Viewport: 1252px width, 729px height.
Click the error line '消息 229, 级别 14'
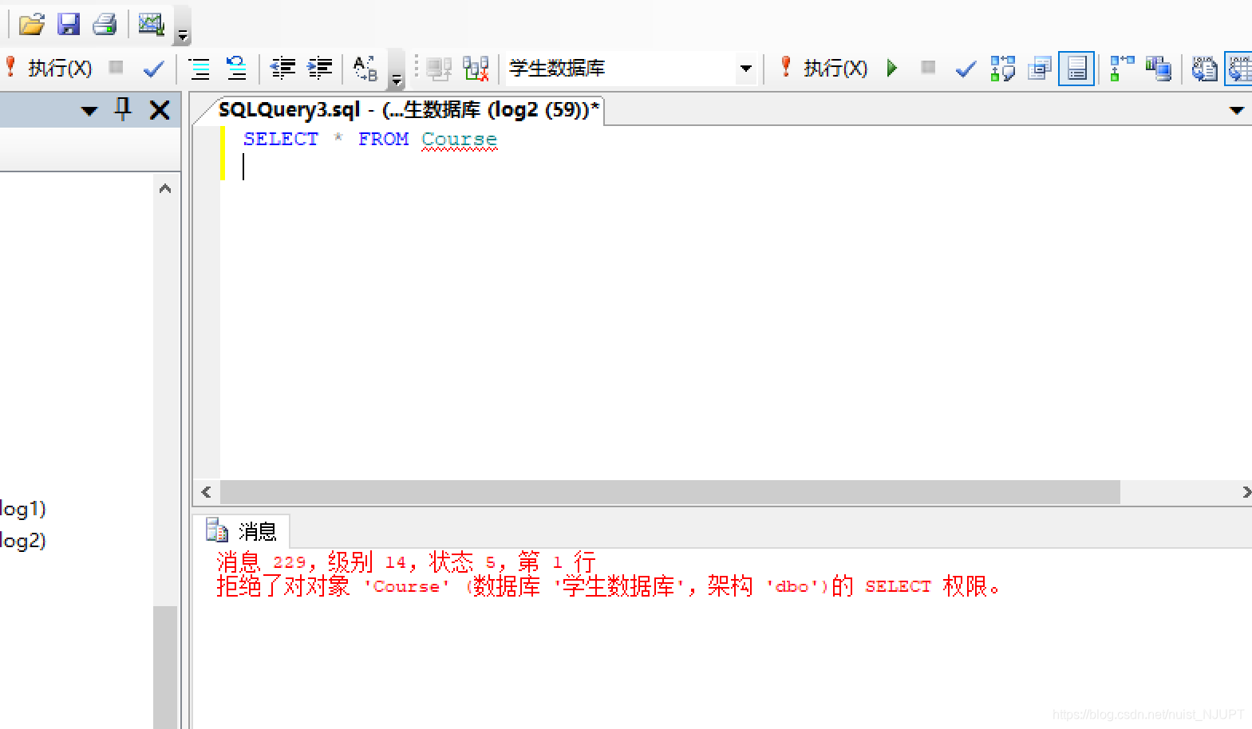406,562
